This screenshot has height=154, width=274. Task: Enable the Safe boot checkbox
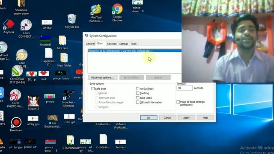(93, 89)
